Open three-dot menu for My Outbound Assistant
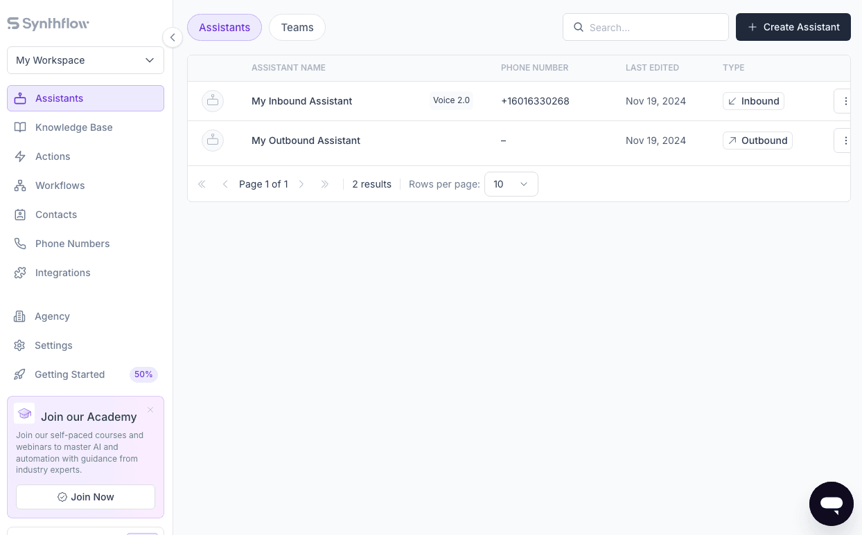Image resolution: width=862 pixels, height=535 pixels. point(845,140)
